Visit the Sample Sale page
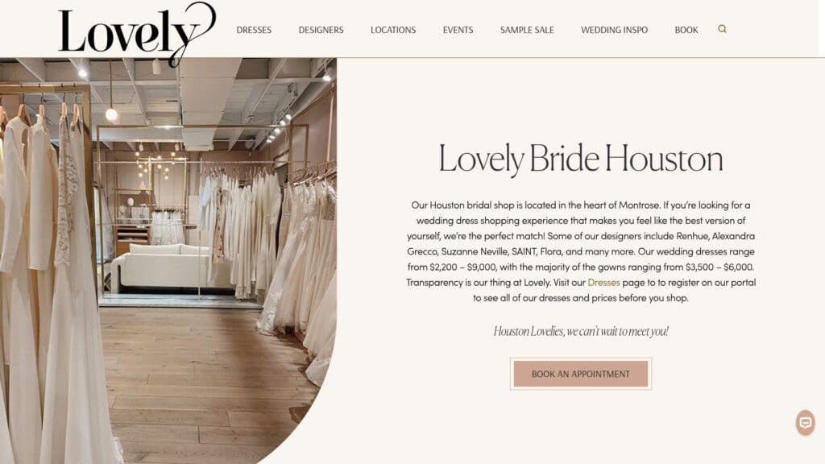This screenshot has height=464, width=825. (x=527, y=30)
